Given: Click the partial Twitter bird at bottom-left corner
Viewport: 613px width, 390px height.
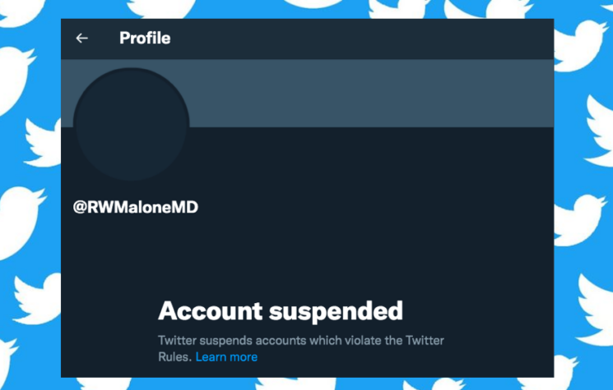Looking at the screenshot, I should click(8, 365).
